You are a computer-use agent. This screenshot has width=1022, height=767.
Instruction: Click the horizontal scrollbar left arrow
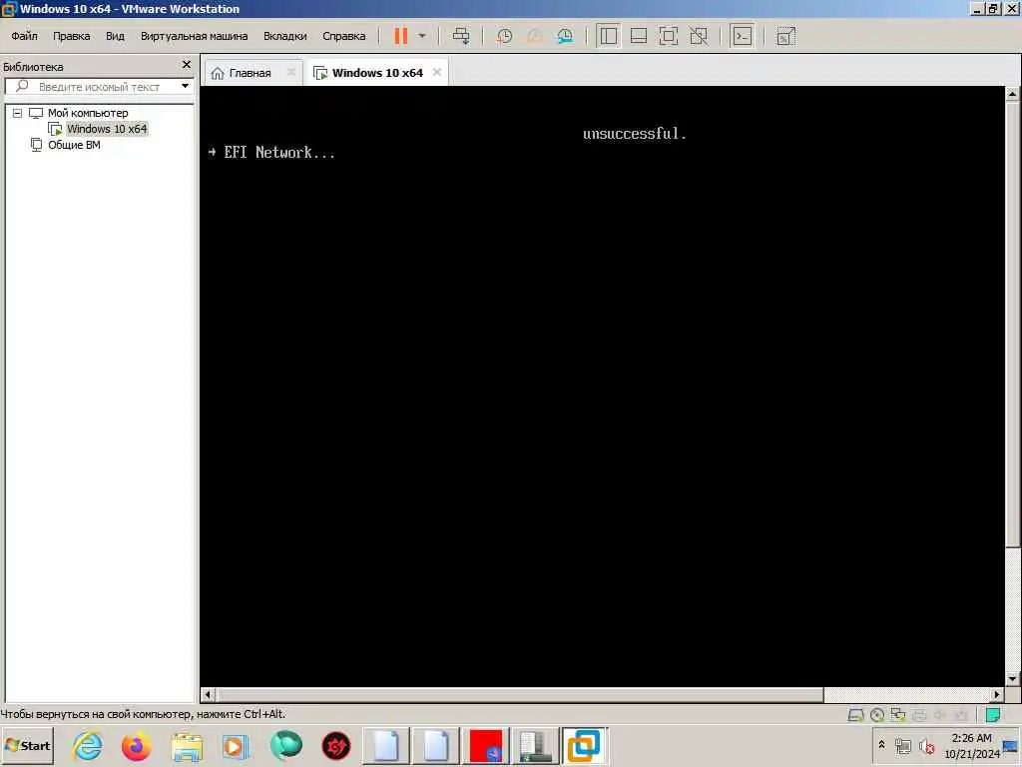(x=208, y=695)
